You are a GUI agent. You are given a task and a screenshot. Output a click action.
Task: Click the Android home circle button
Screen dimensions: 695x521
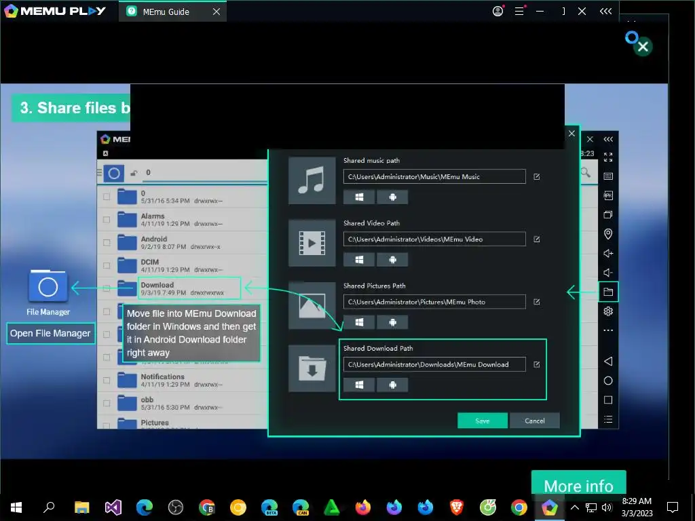click(x=608, y=381)
